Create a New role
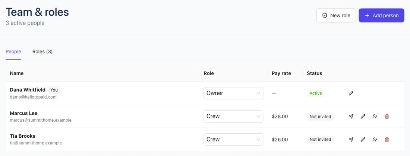 336,15
